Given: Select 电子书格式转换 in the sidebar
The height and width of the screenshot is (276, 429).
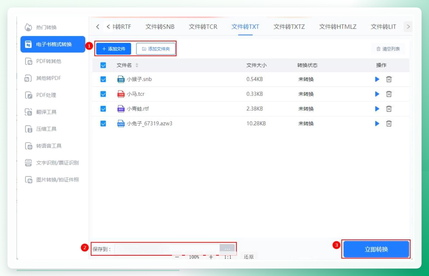Looking at the screenshot, I should click(53, 44).
